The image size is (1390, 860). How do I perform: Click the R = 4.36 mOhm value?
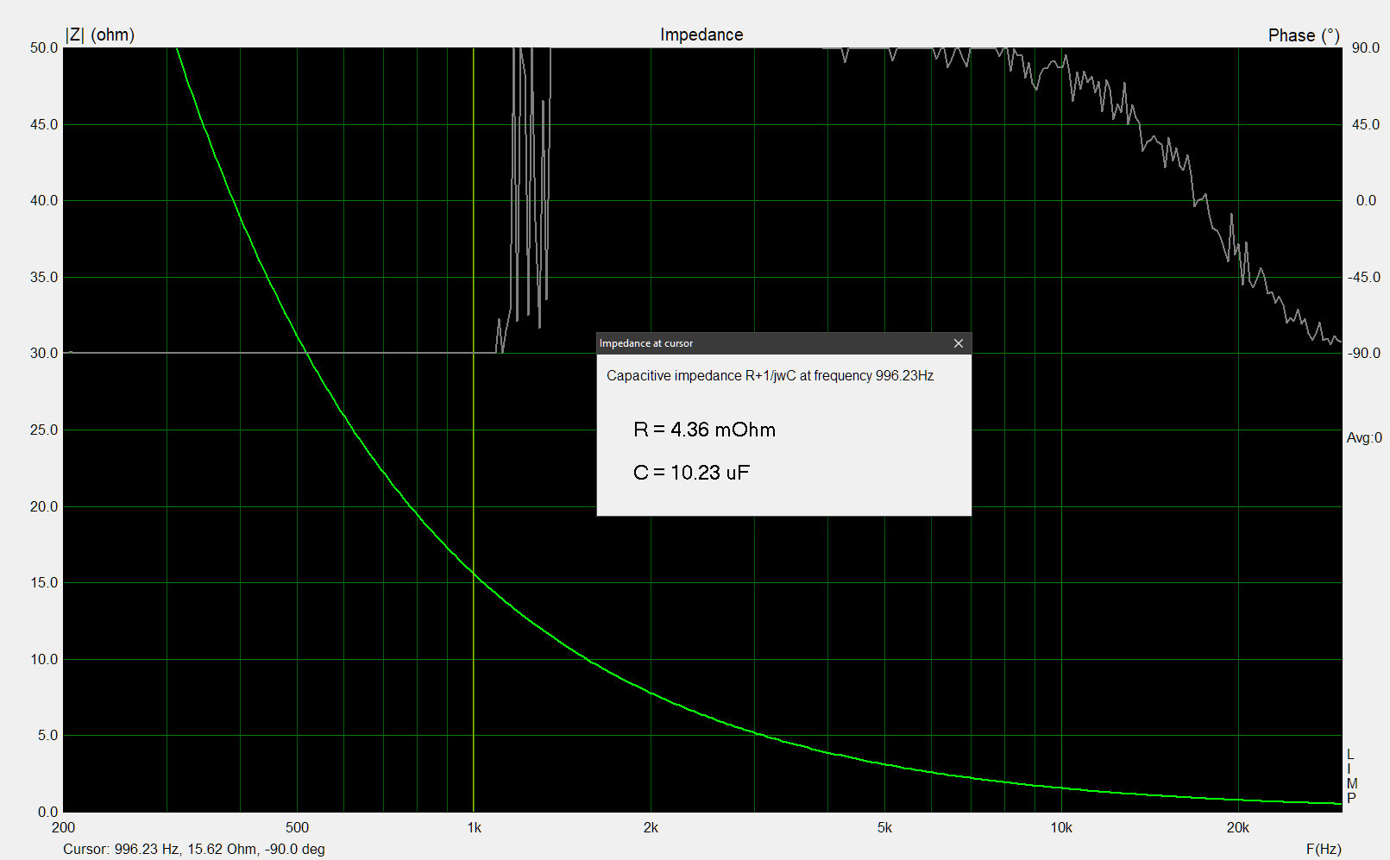704,430
